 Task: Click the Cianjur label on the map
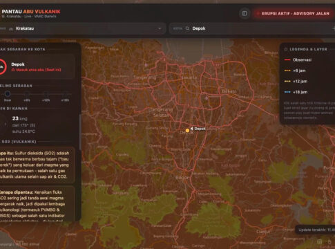click(x=263, y=232)
